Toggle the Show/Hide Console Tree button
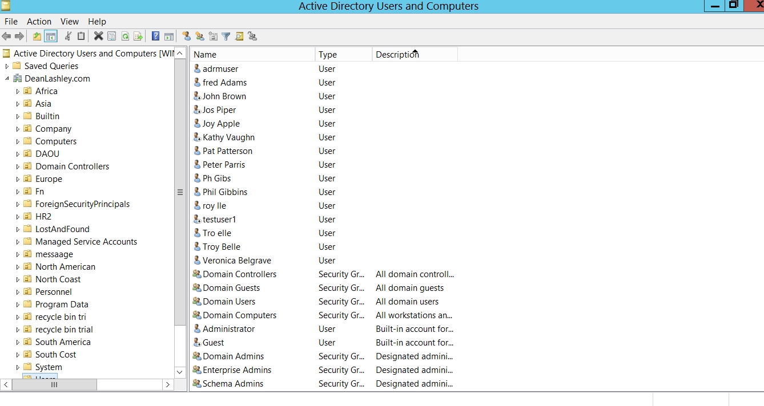Screen dimensions: 764x406 coord(51,36)
